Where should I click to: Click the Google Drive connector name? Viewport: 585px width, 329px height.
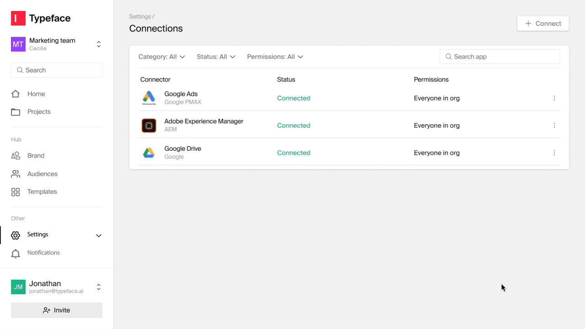point(183,149)
